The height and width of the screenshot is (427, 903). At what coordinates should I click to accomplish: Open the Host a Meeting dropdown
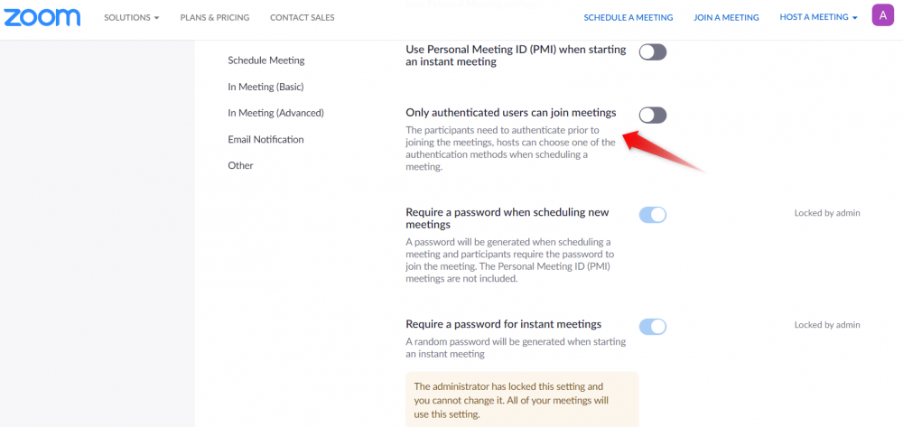(x=818, y=17)
